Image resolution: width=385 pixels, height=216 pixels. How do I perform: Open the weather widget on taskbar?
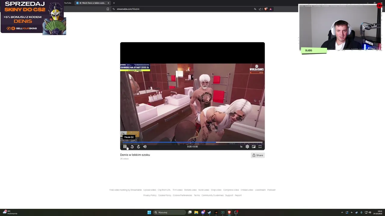[x=11, y=212]
